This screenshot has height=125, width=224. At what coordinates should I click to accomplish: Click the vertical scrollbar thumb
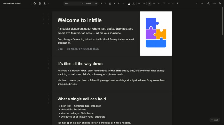(222, 21)
